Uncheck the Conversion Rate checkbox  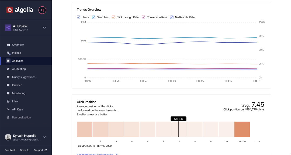[143, 17]
